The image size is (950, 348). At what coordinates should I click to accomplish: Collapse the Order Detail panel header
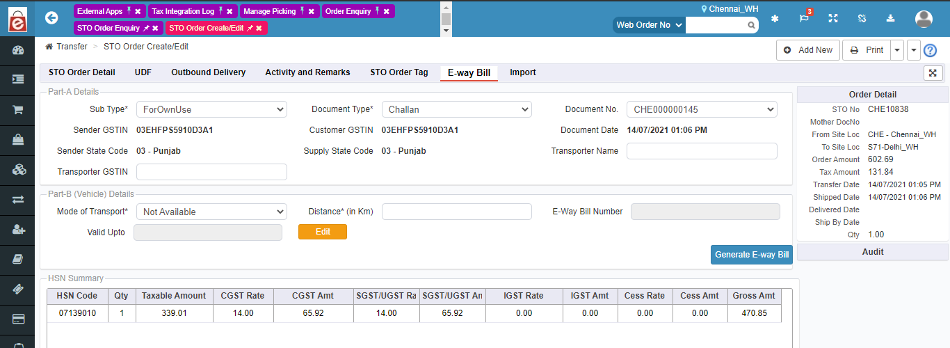pyautogui.click(x=873, y=95)
